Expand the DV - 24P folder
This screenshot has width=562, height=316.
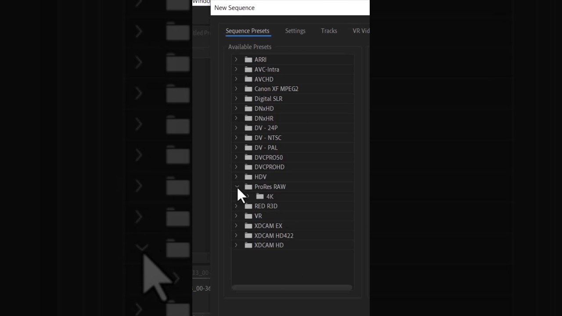[236, 128]
